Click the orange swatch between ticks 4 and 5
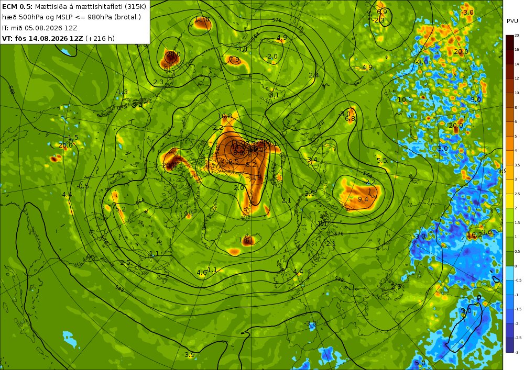The width and height of the screenshot is (524, 370). click(510, 143)
